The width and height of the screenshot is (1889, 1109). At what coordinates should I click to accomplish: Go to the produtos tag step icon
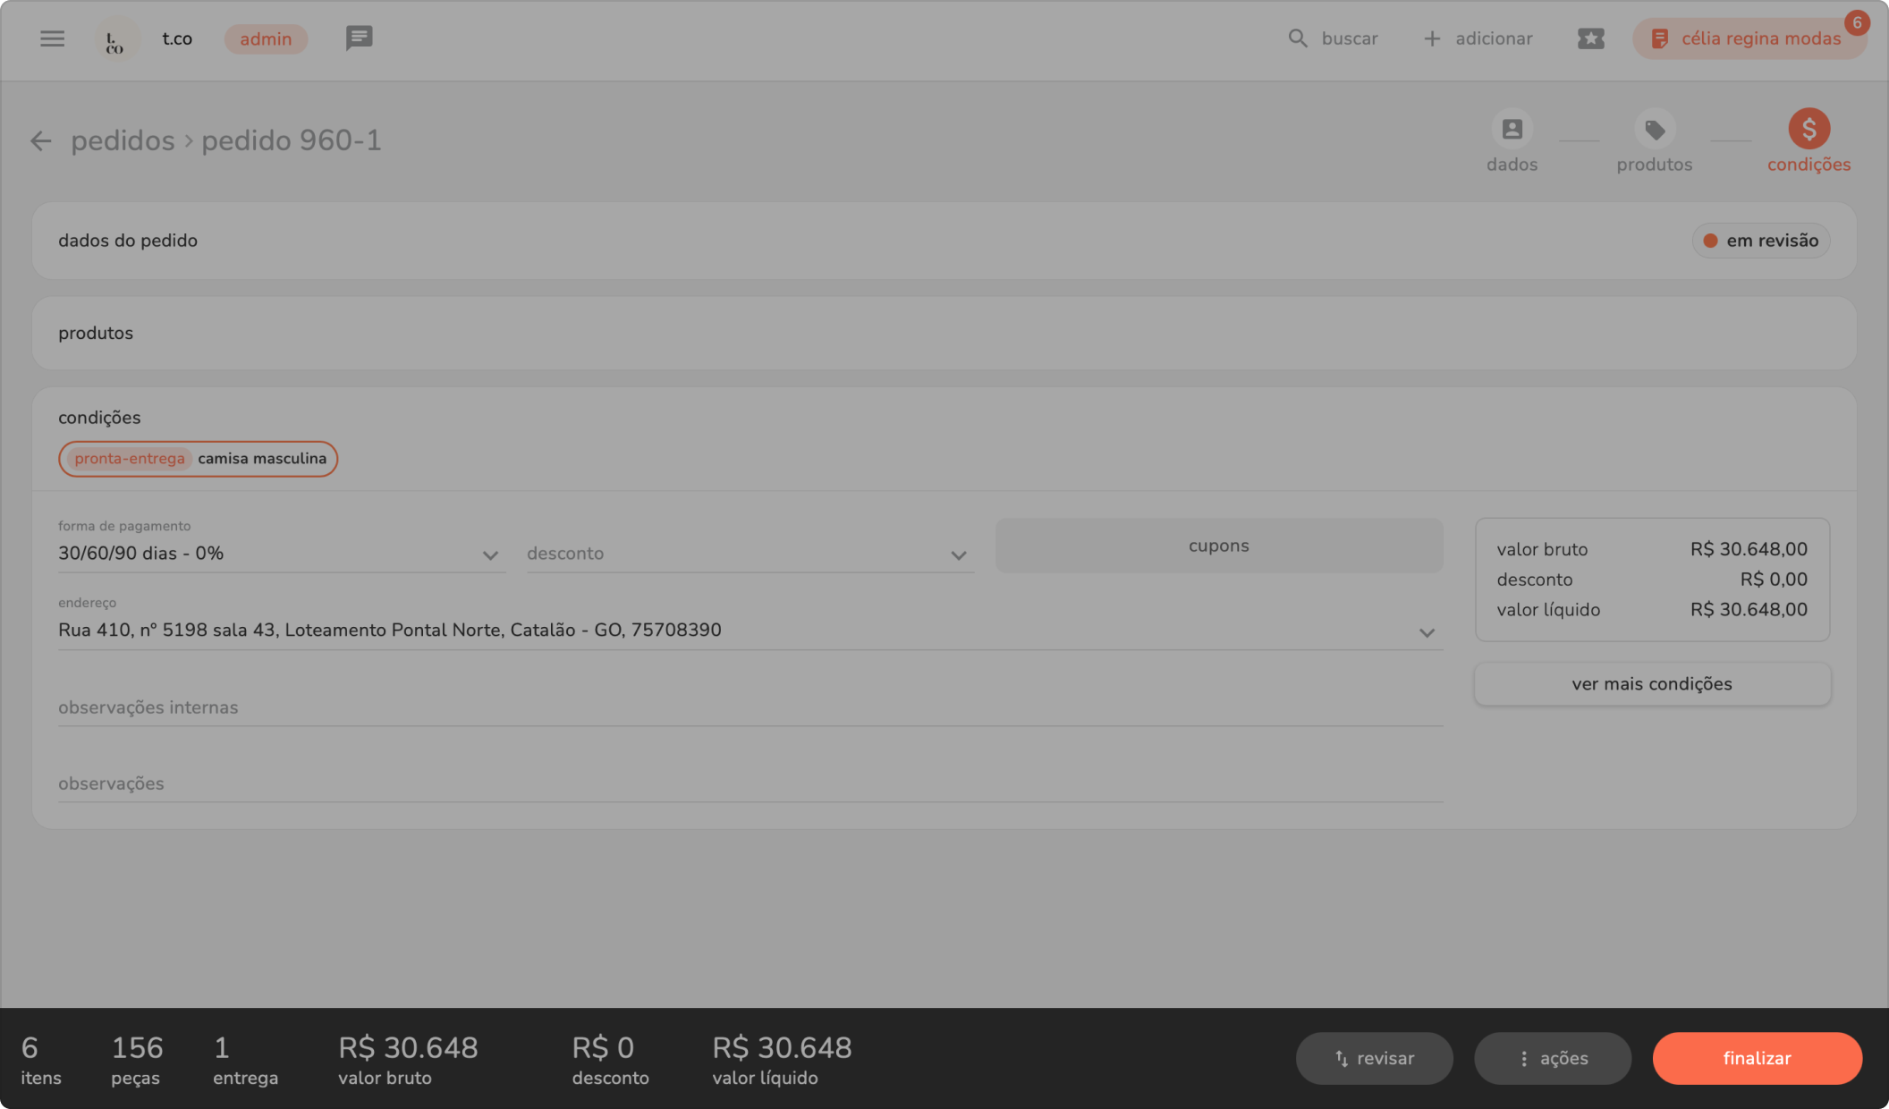(x=1654, y=130)
